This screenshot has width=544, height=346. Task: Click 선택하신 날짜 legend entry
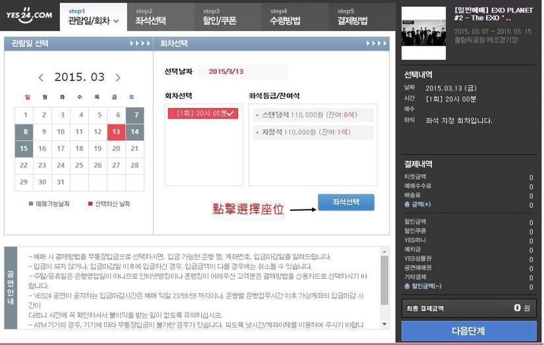pyautogui.click(x=109, y=204)
